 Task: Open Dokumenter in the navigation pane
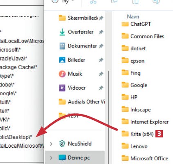click(x=78, y=46)
